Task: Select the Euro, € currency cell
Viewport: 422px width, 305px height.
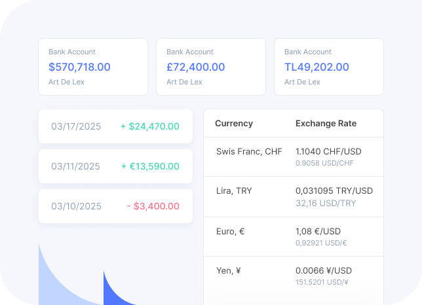Action: tap(231, 232)
